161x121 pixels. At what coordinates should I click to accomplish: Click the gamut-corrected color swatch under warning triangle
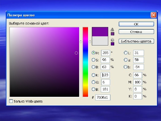tap(112, 34)
